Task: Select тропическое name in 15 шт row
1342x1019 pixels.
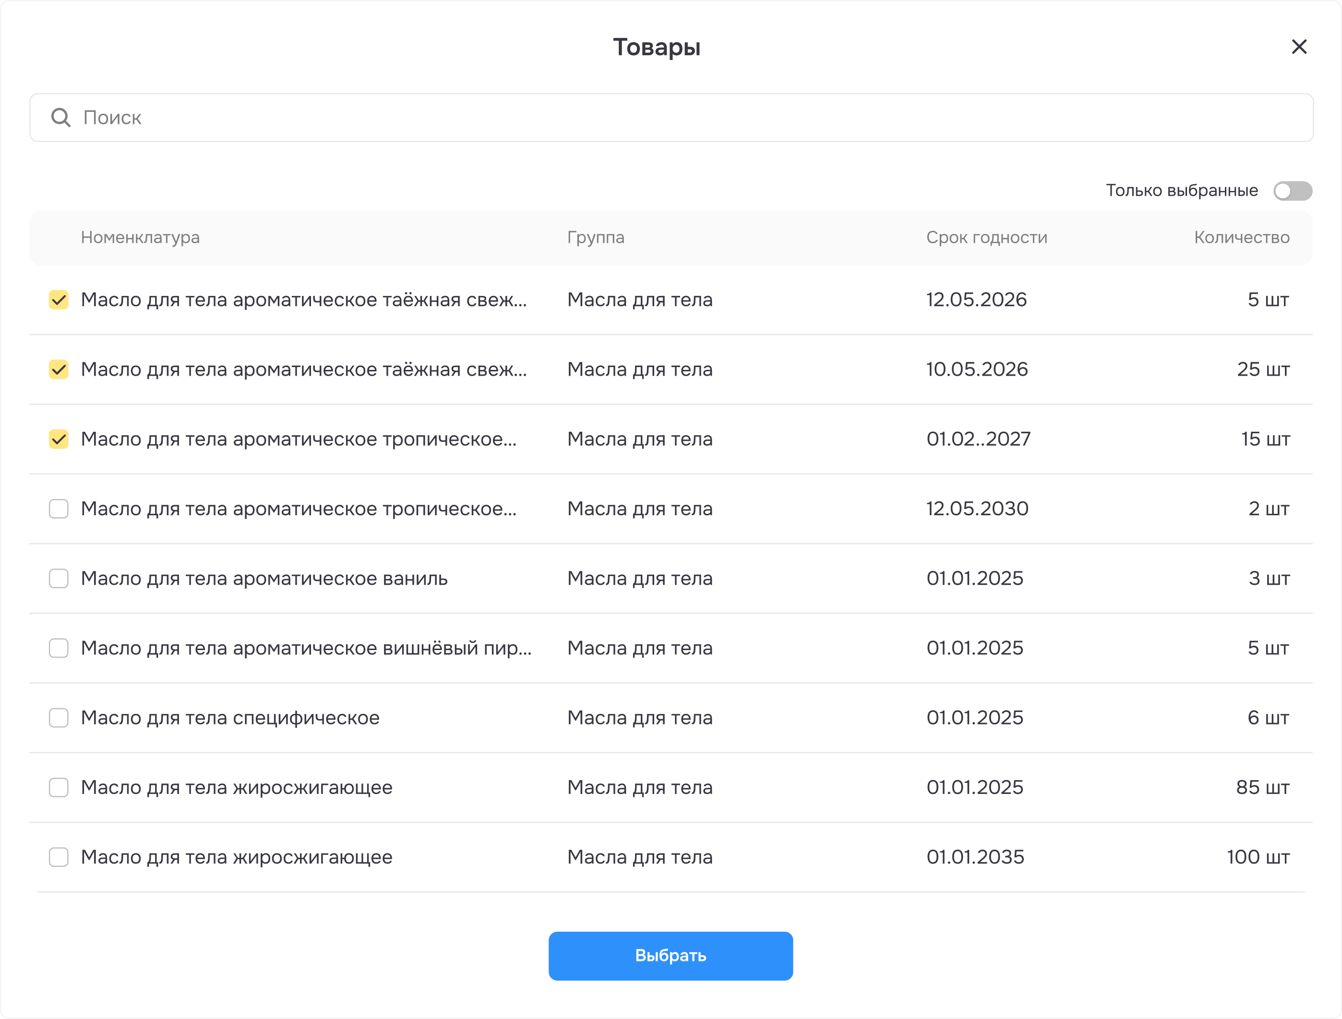Action: (x=299, y=439)
